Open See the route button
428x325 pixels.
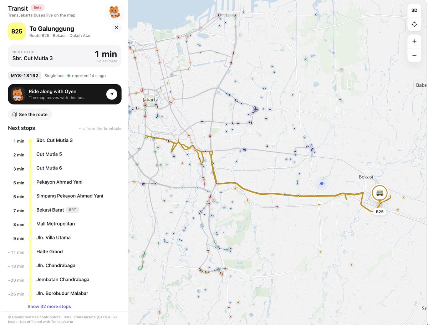[x=30, y=115]
